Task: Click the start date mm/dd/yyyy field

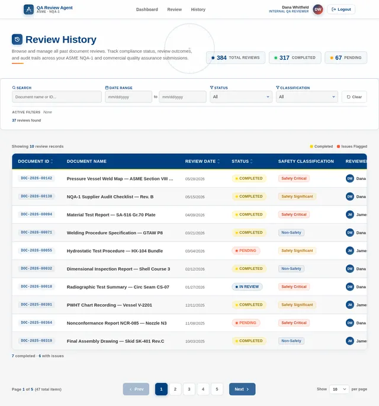Action: click(x=129, y=97)
